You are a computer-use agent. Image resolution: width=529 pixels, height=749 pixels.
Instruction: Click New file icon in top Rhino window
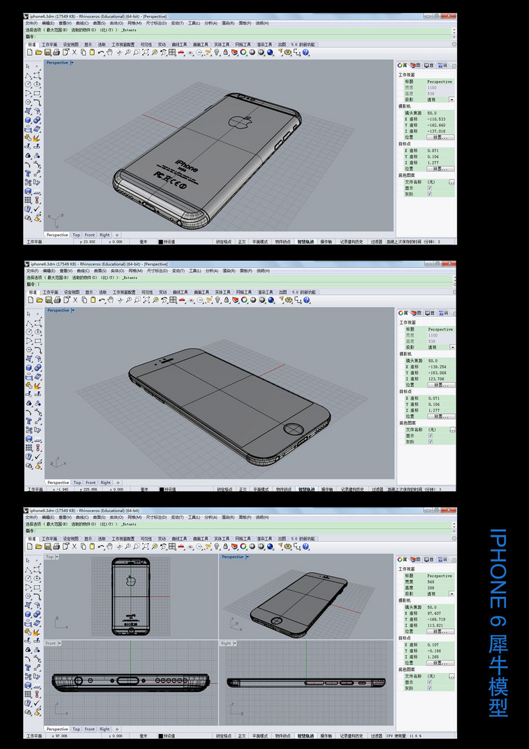[x=29, y=52]
